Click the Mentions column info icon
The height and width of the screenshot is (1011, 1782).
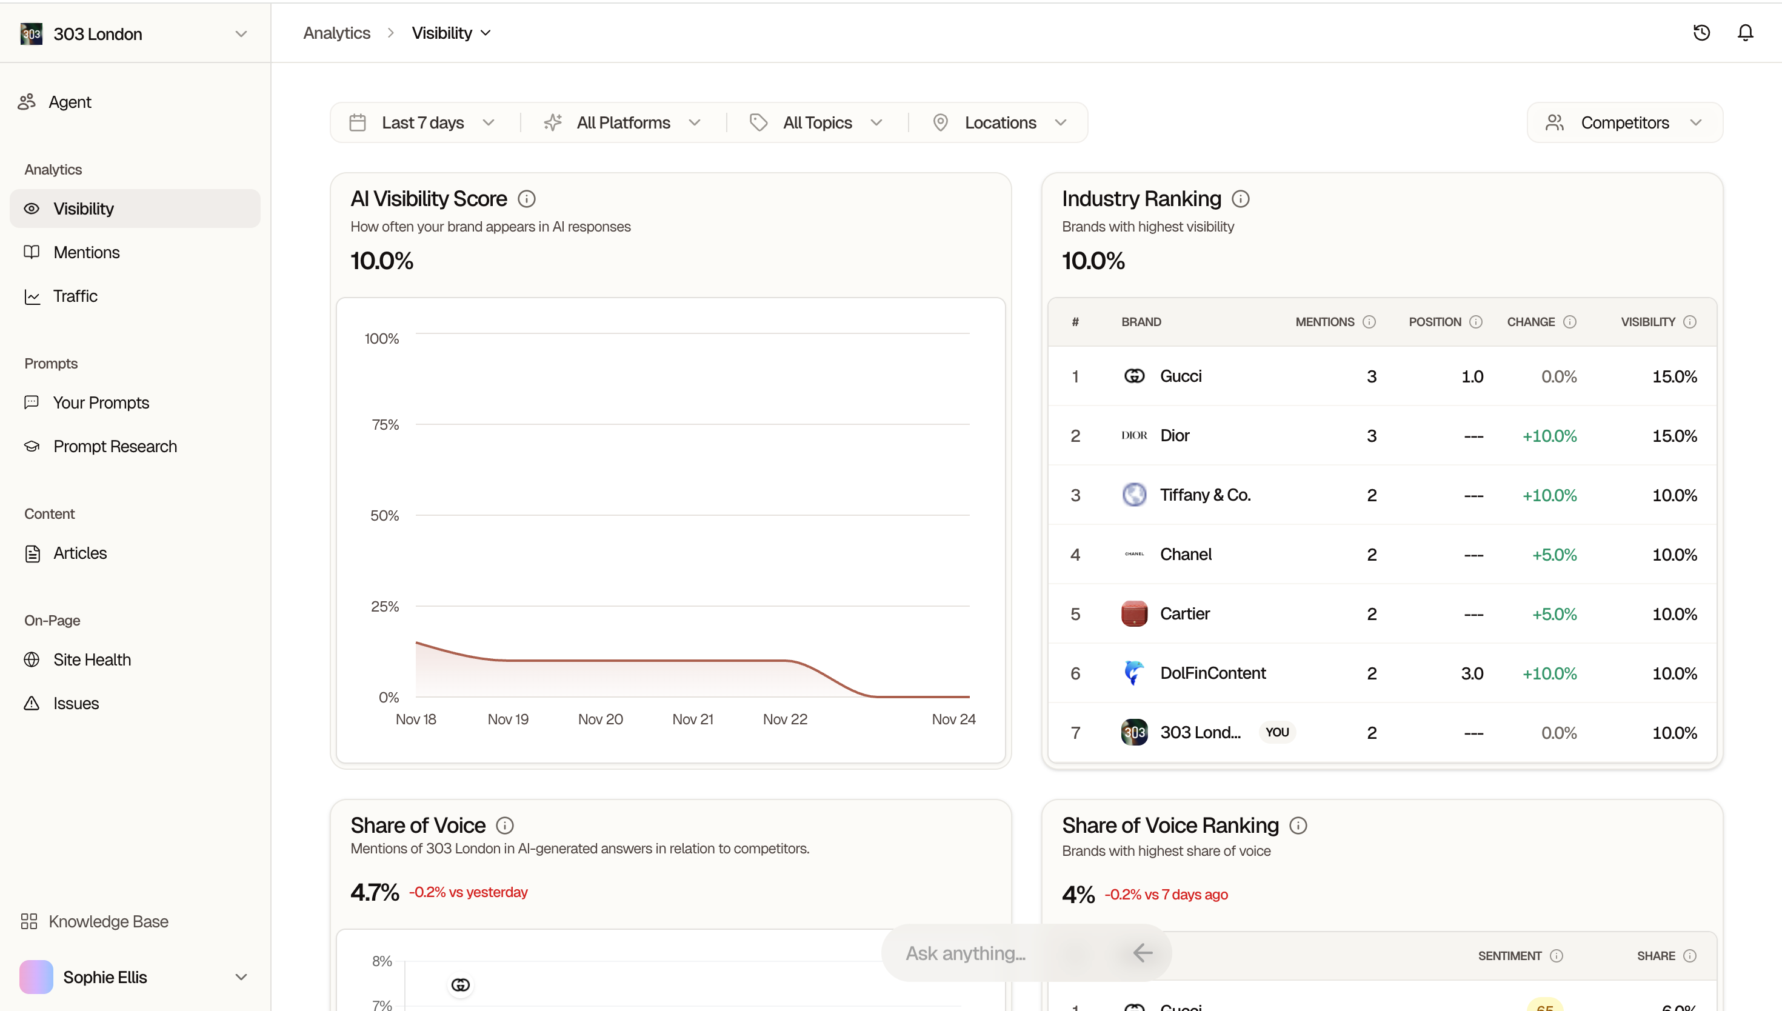click(x=1369, y=322)
